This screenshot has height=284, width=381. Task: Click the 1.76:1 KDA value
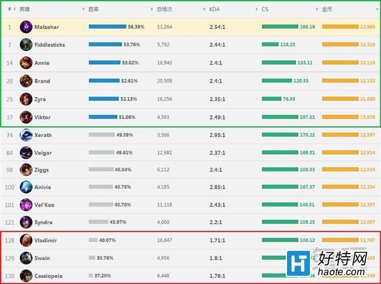coord(217,276)
